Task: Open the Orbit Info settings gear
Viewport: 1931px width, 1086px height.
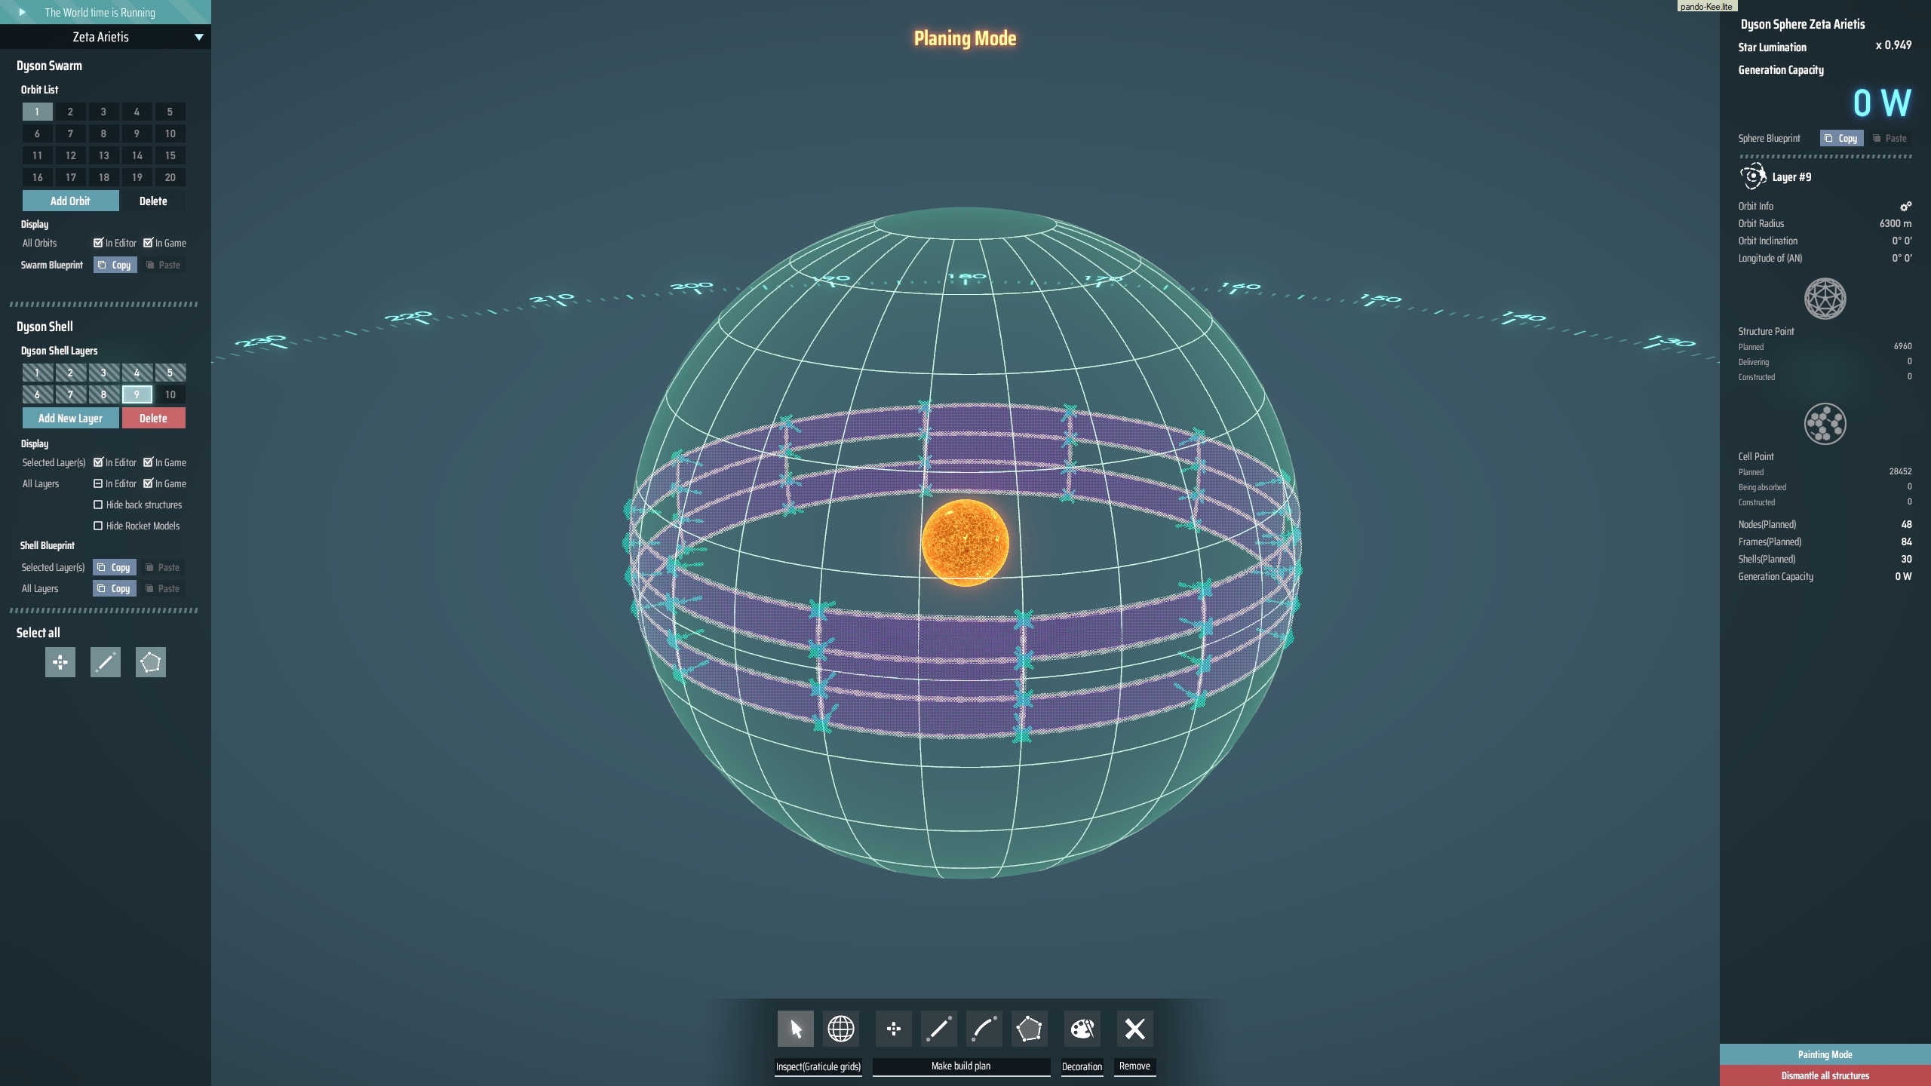Action: point(1906,205)
